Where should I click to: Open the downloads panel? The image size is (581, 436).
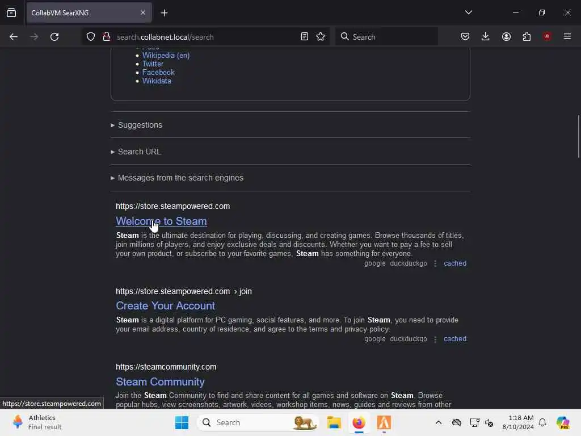[x=486, y=36]
